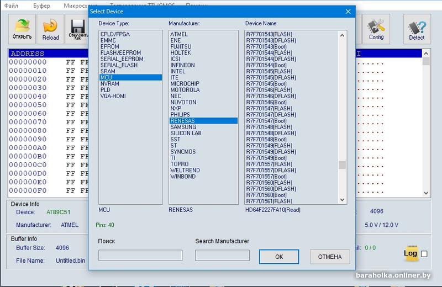This screenshot has width=442, height=287.
Task: Choose RENESAS manufacturer
Action: (203, 121)
